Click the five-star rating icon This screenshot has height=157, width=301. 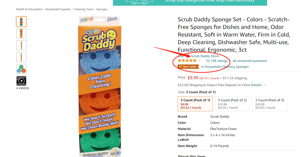(187, 61)
